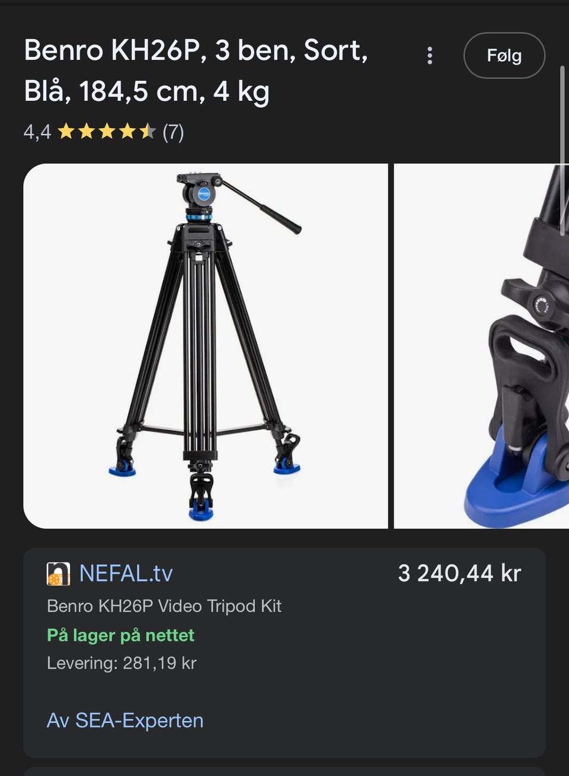Click the half-filled fifth rating star
The image size is (569, 776).
(x=148, y=131)
